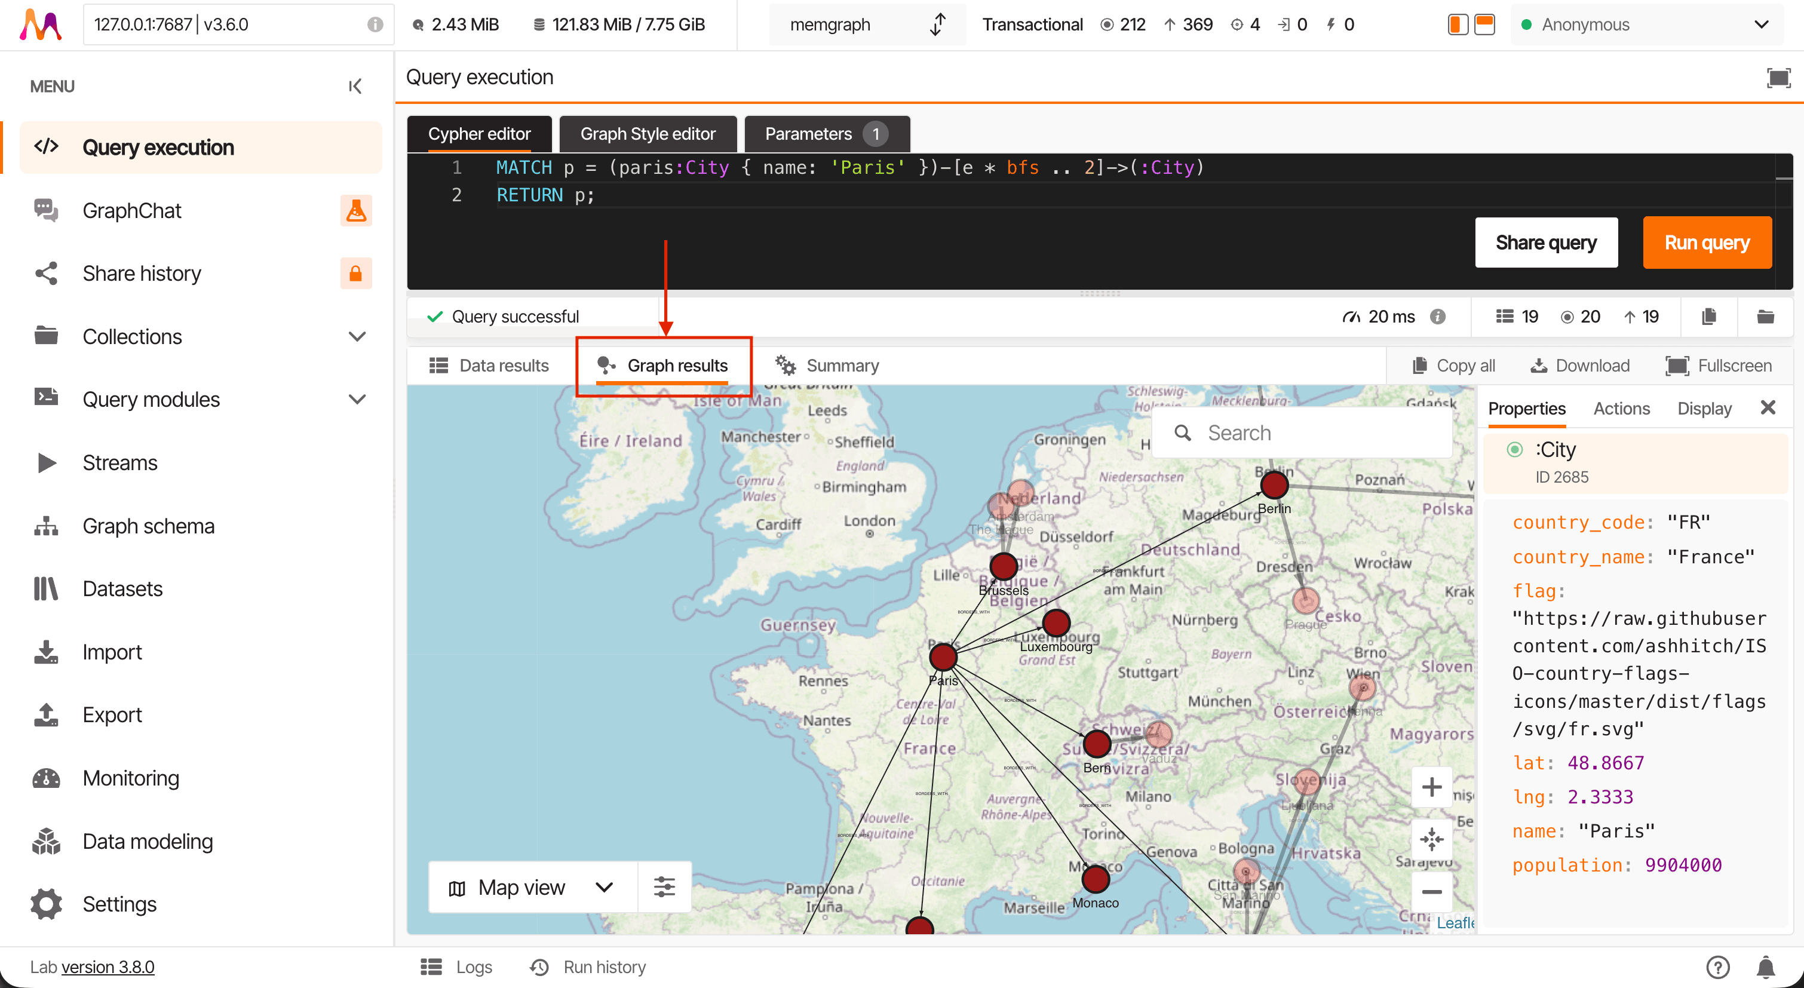Save query to collection folder icon
1804x988 pixels.
pos(1766,317)
